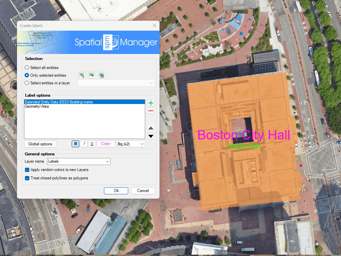
Task: Select the Geometry\Area row
Action: (x=84, y=106)
